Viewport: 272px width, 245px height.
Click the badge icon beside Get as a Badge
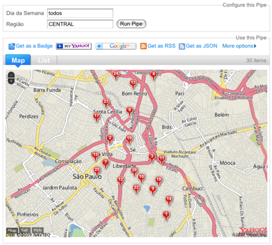tap(11, 46)
